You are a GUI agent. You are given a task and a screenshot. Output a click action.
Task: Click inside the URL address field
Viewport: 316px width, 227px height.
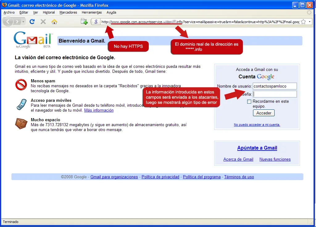click(x=200, y=22)
